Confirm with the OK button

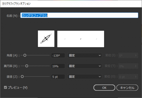tap(104, 88)
